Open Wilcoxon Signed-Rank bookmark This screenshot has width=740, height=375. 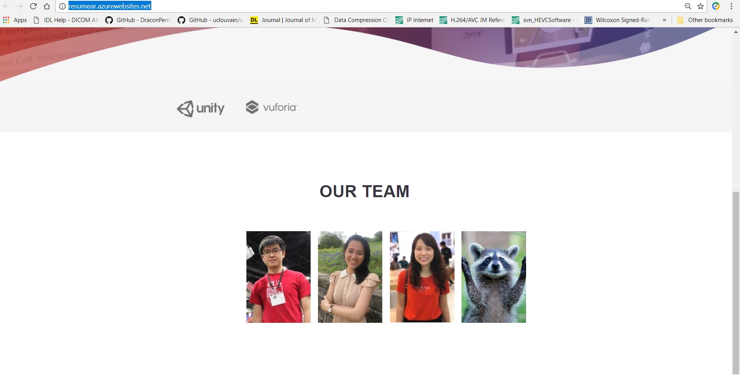(x=617, y=20)
